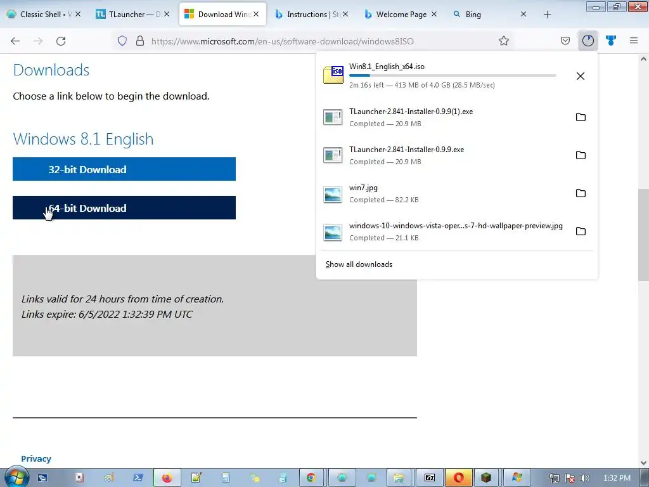Screen dimensions: 649x487
Task: Open the volume speaker tray icon
Action: 584,478
